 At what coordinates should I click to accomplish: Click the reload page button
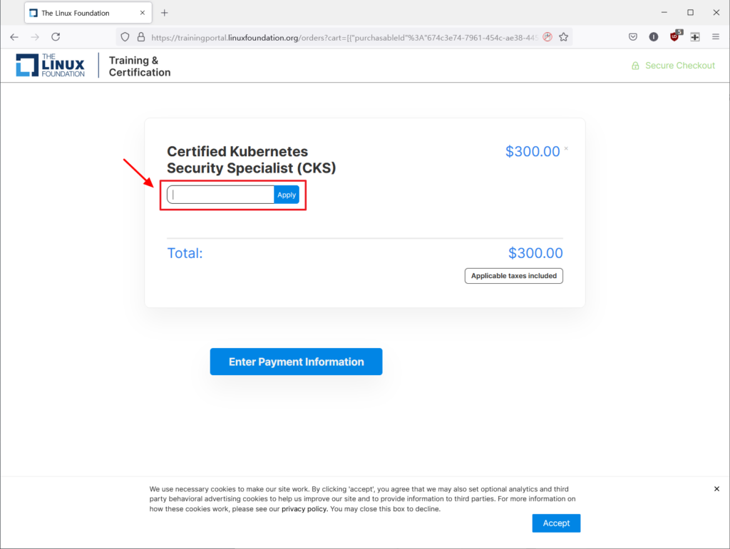[56, 37]
